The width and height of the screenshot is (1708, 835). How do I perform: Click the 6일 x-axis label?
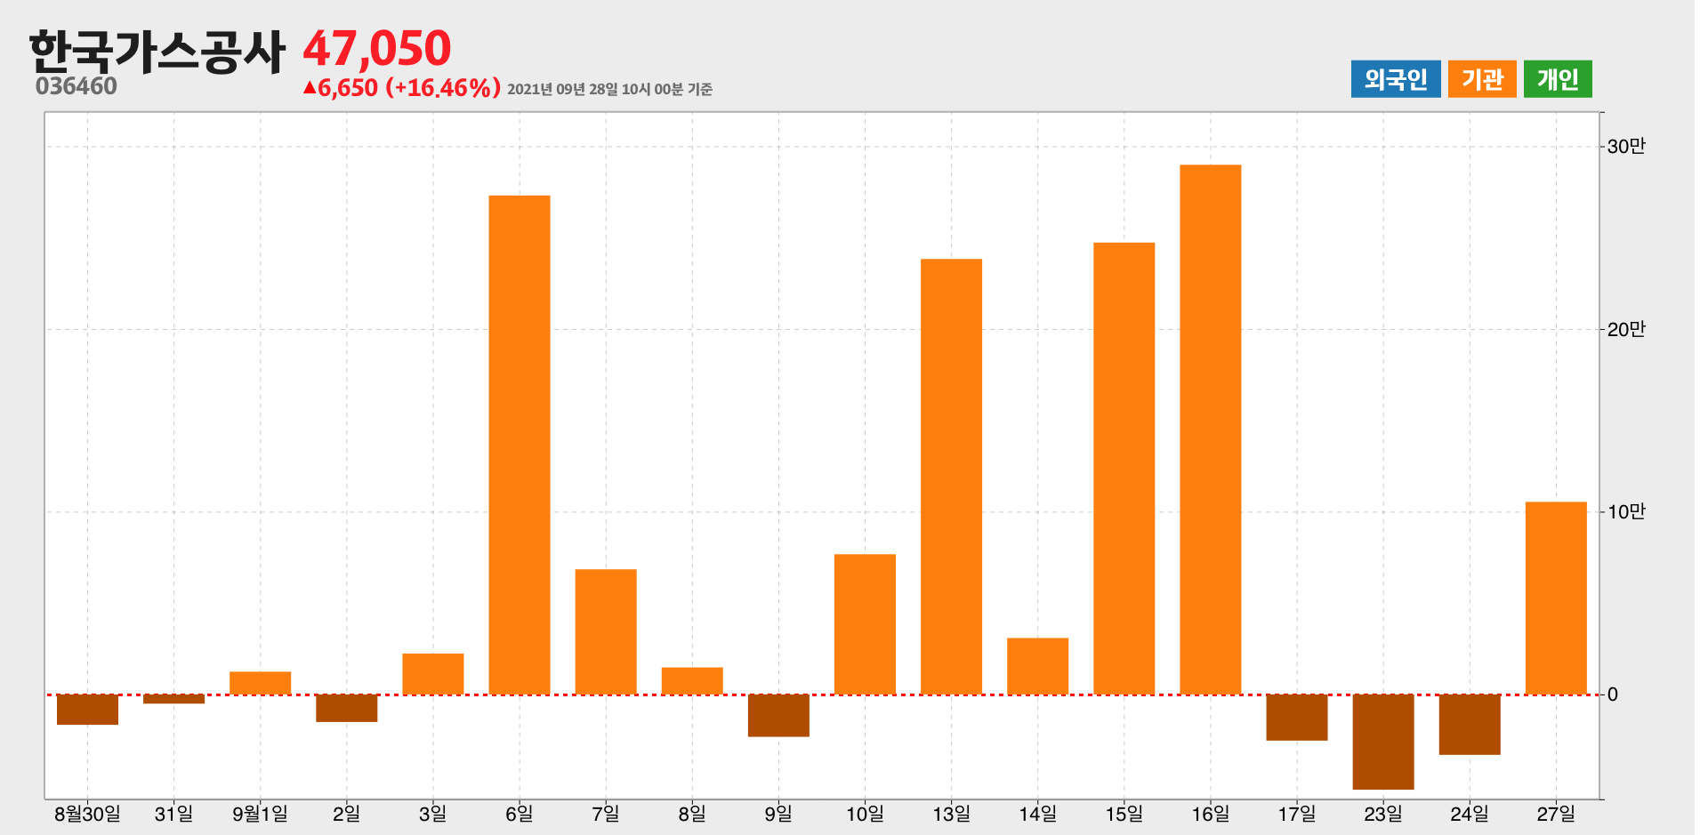pyautogui.click(x=520, y=814)
